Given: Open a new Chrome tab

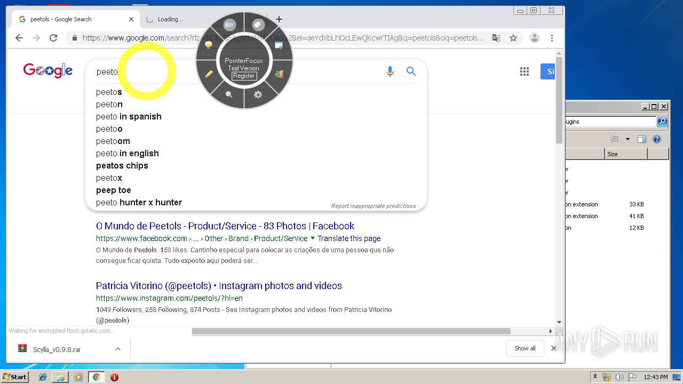Looking at the screenshot, I should coord(279,19).
